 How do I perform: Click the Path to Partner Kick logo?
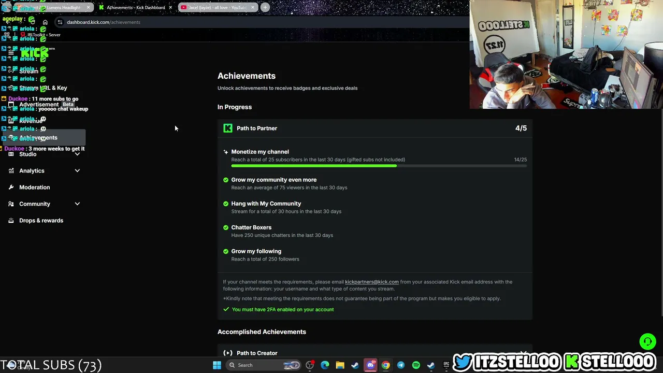(x=228, y=128)
